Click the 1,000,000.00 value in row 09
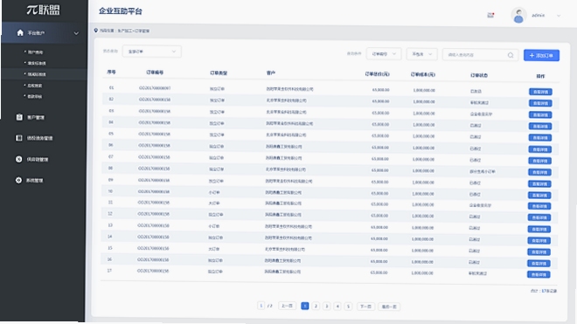The width and height of the screenshot is (577, 324). (x=423, y=183)
